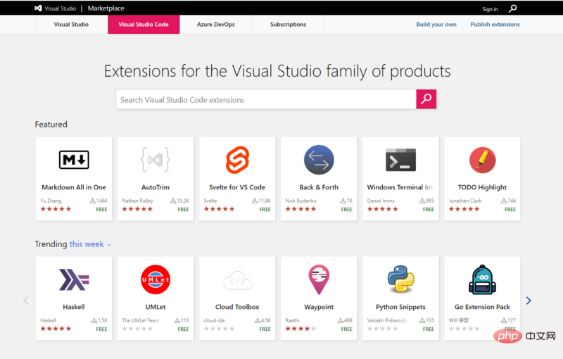Open the Subscriptions tab
The width and height of the screenshot is (563, 359).
pyautogui.click(x=289, y=25)
